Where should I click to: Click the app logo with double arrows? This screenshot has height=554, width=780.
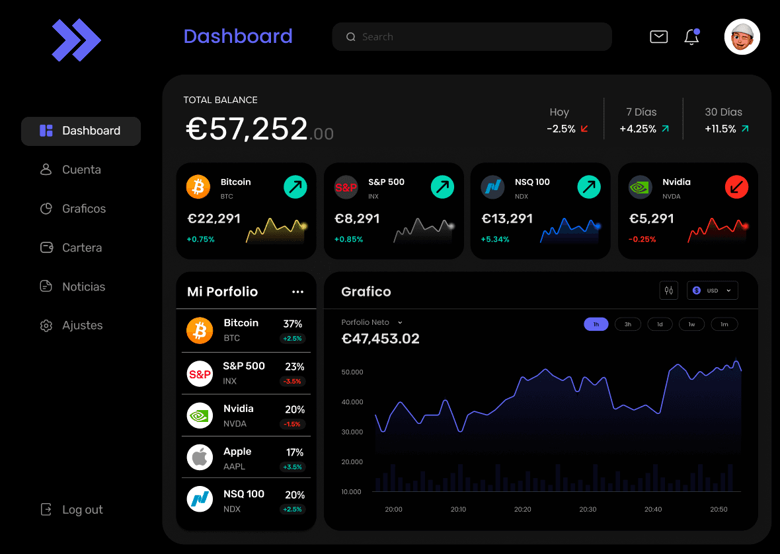click(76, 40)
